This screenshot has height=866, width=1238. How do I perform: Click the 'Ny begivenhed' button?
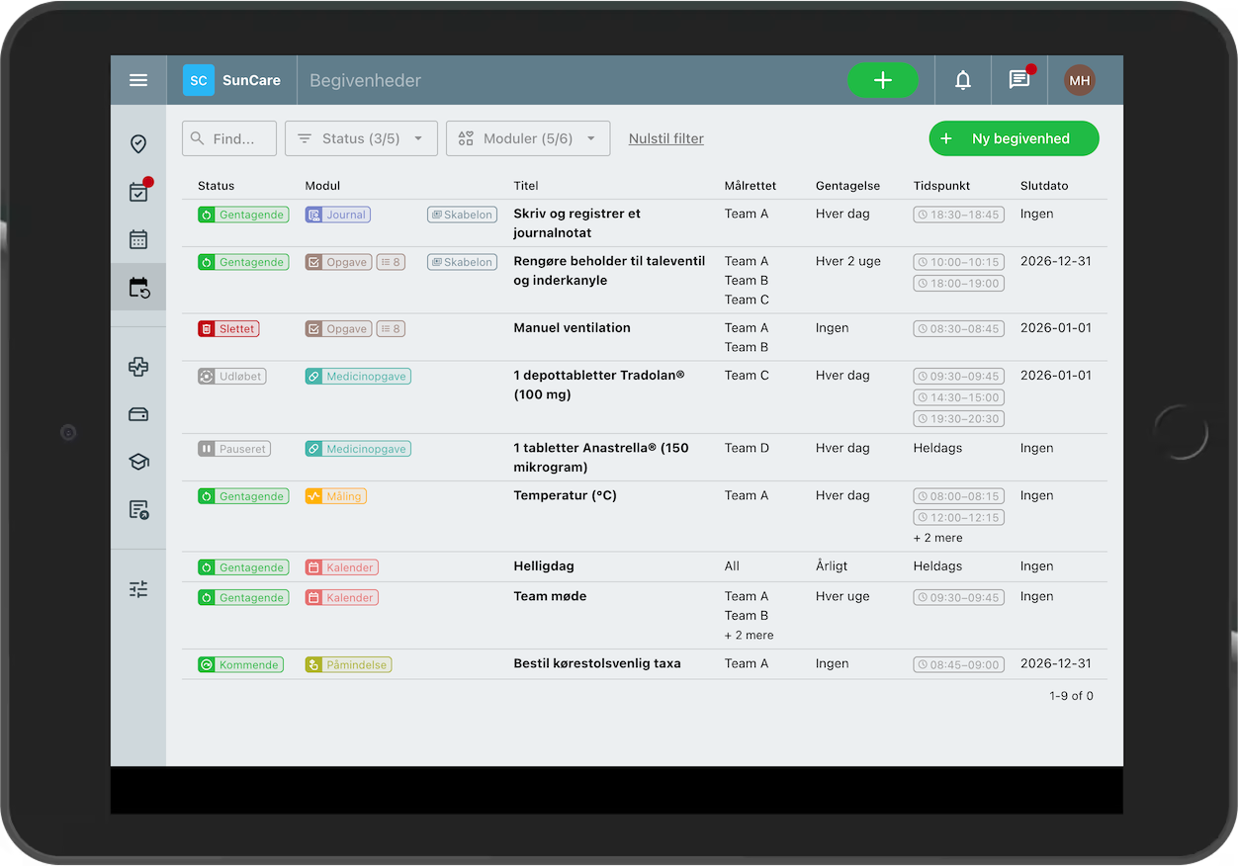coord(1014,138)
